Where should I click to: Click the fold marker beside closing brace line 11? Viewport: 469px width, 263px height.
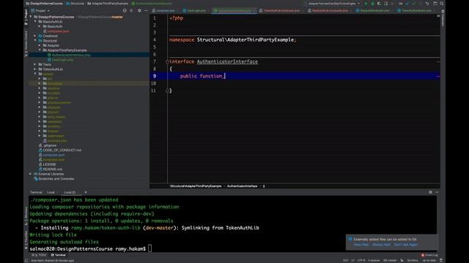click(167, 91)
